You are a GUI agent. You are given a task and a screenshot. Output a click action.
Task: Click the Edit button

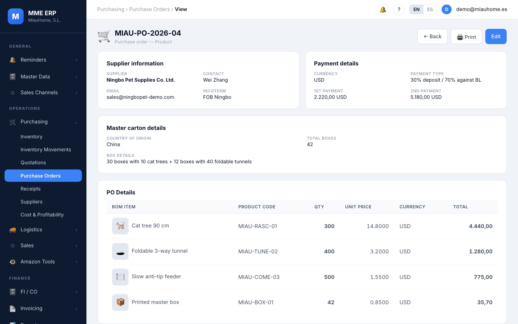[x=496, y=37]
